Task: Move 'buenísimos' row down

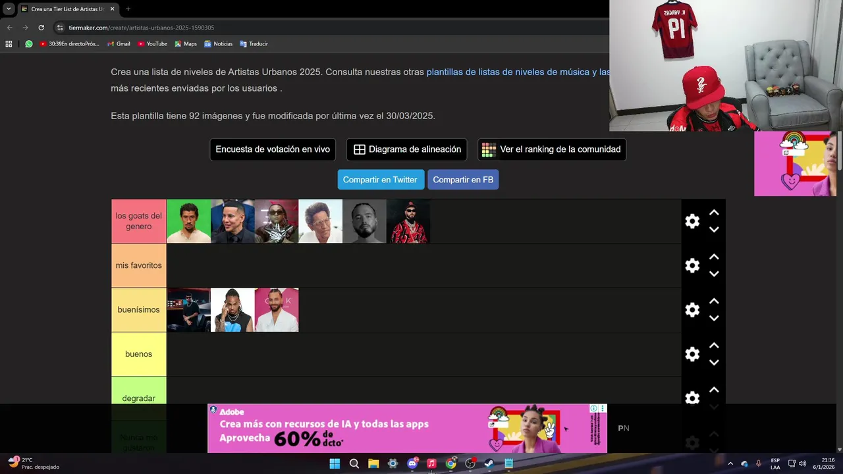Action: [714, 317]
